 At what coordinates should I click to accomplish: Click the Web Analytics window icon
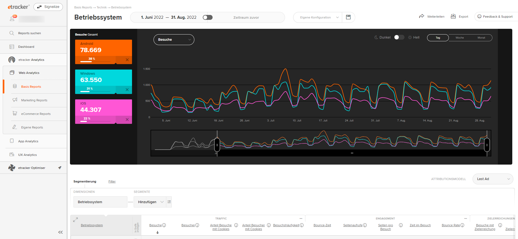[x=12, y=73]
